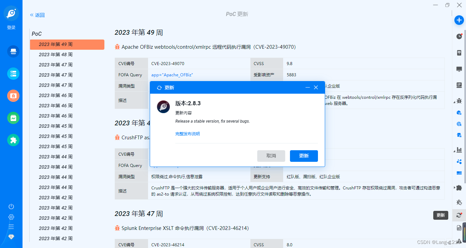Expand the bug section arrow in right sidebar
Image resolution: width=466 pixels, height=248 pixels.
pos(455,101)
